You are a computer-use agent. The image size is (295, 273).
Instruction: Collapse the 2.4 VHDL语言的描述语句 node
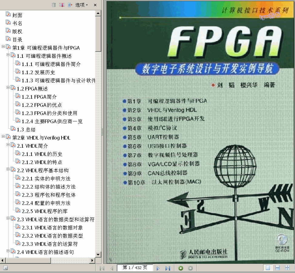point(8,251)
